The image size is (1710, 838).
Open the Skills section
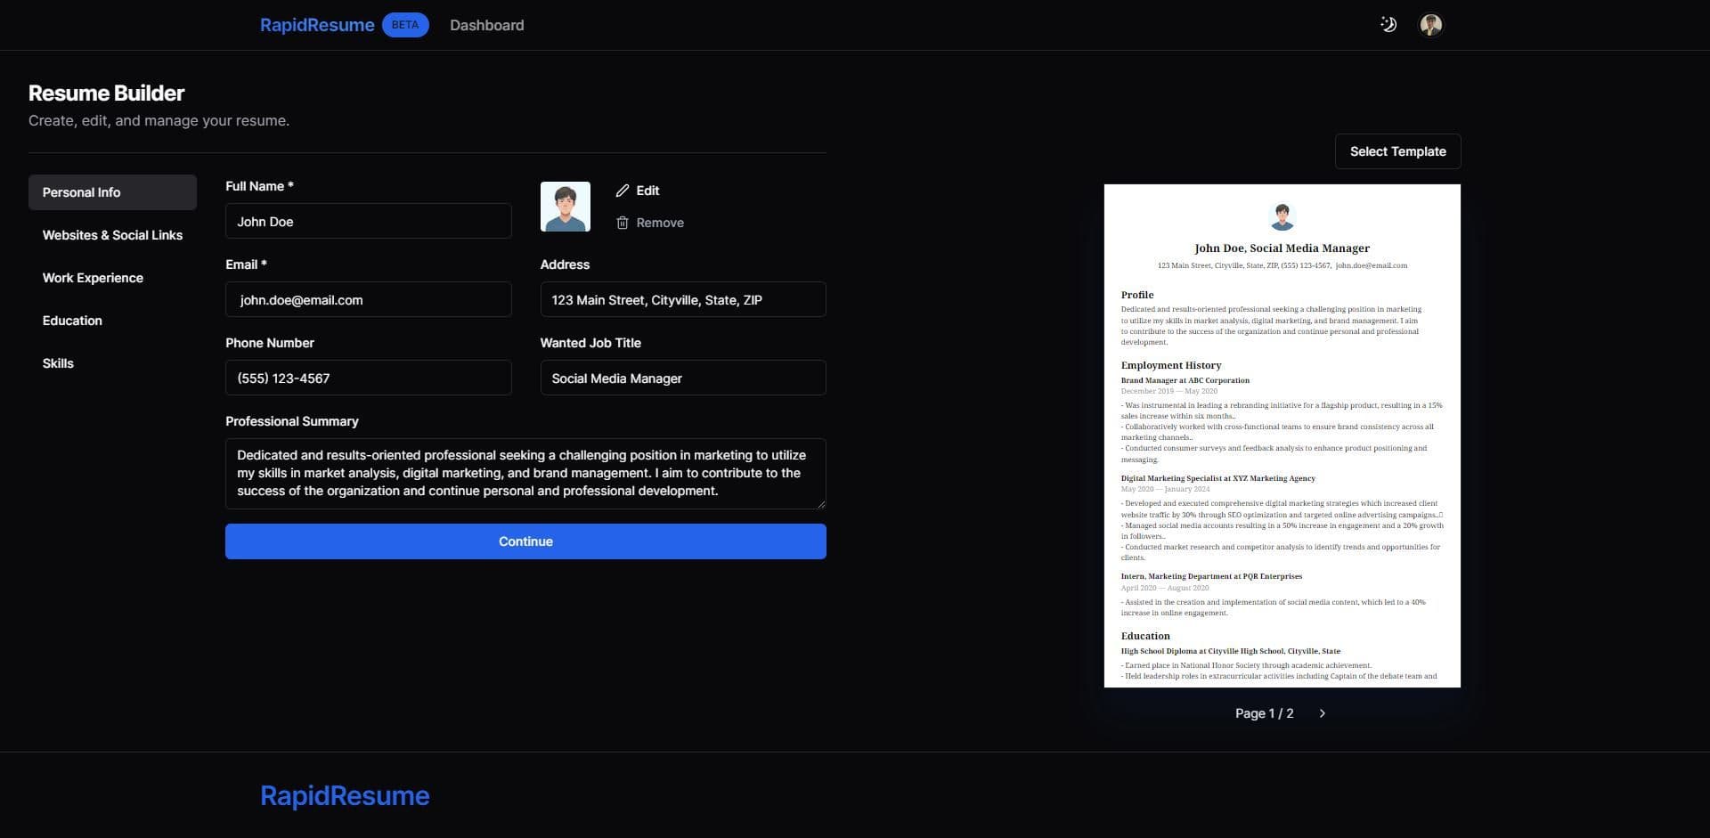click(58, 363)
